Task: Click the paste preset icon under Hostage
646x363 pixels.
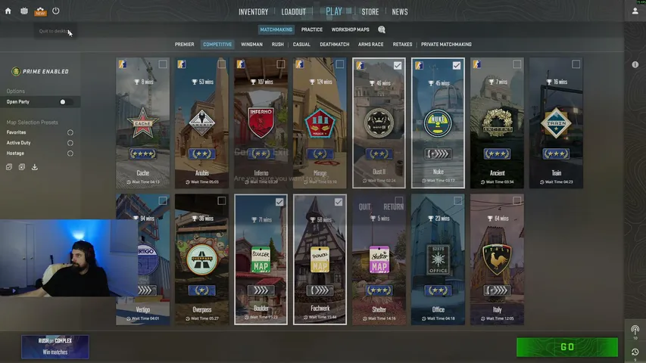Action: (x=22, y=167)
